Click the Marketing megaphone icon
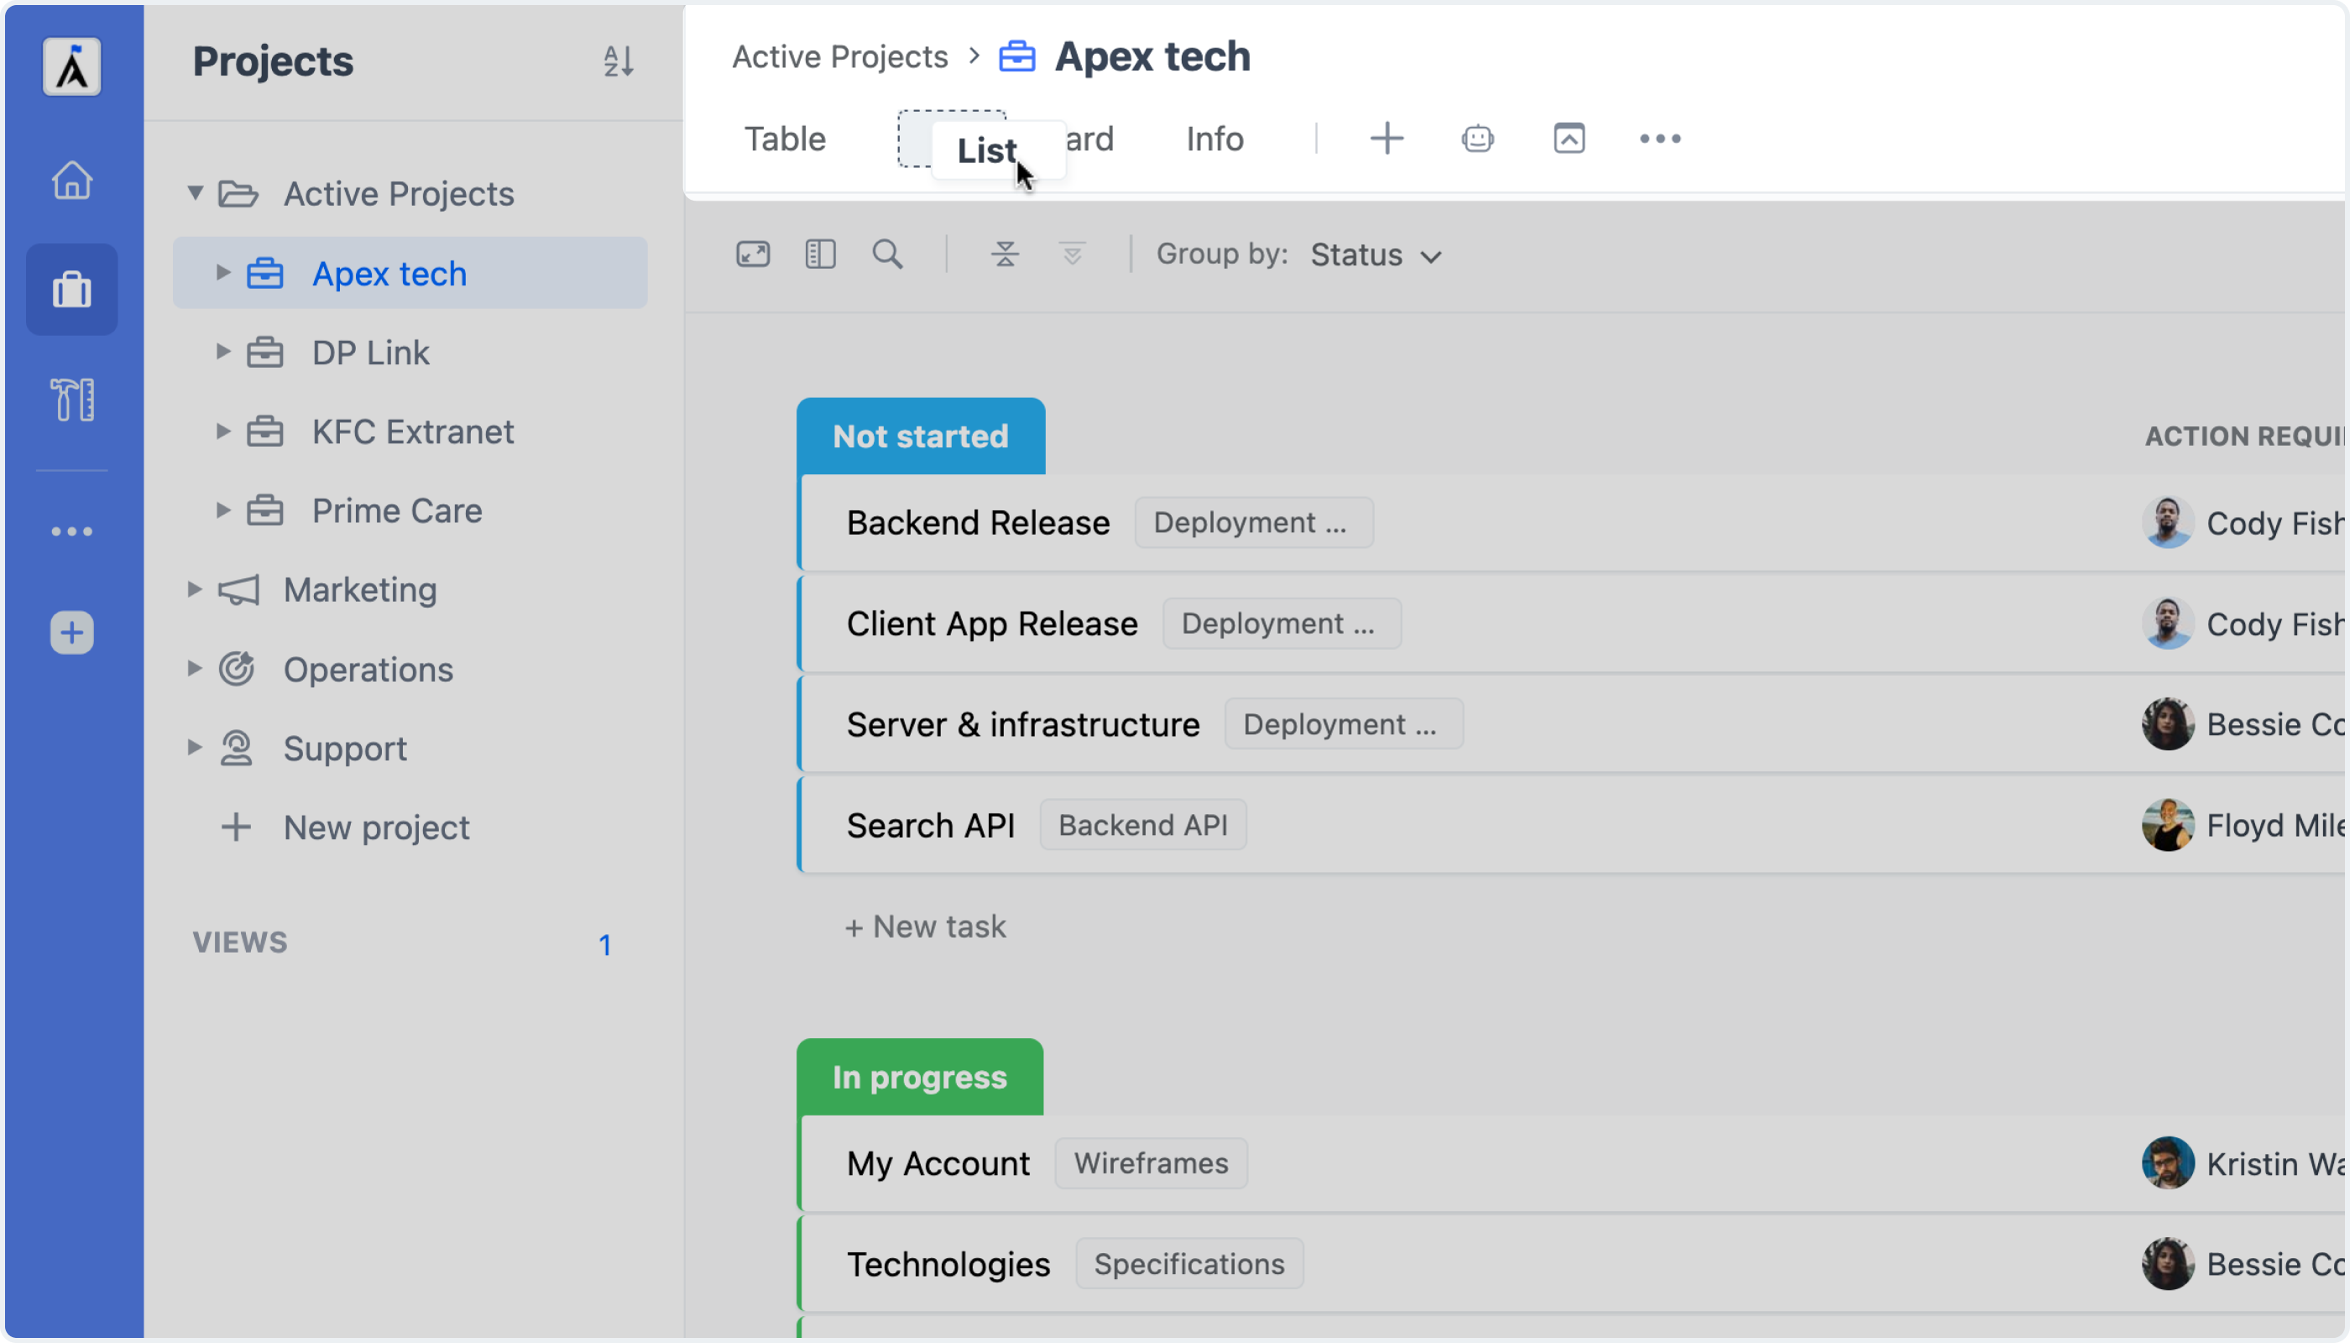This screenshot has width=2350, height=1343. (x=238, y=589)
